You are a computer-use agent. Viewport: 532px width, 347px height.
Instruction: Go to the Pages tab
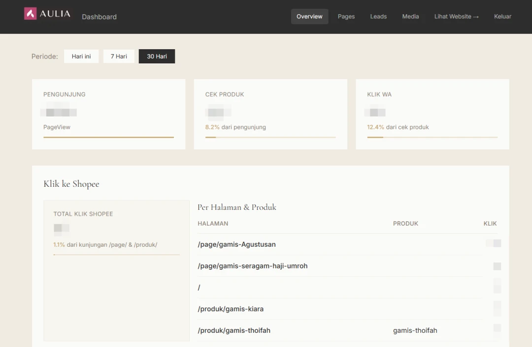coord(346,17)
